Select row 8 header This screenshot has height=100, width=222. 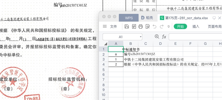point(103,85)
